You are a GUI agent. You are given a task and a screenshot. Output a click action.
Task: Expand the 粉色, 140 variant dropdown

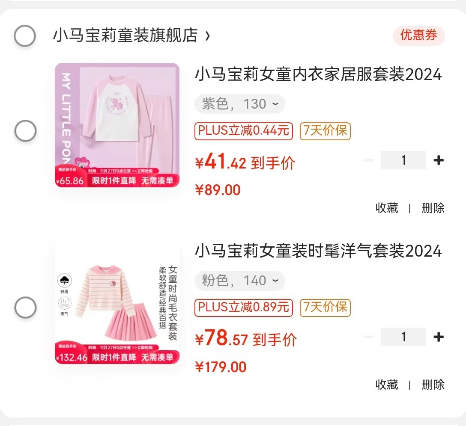point(240,281)
